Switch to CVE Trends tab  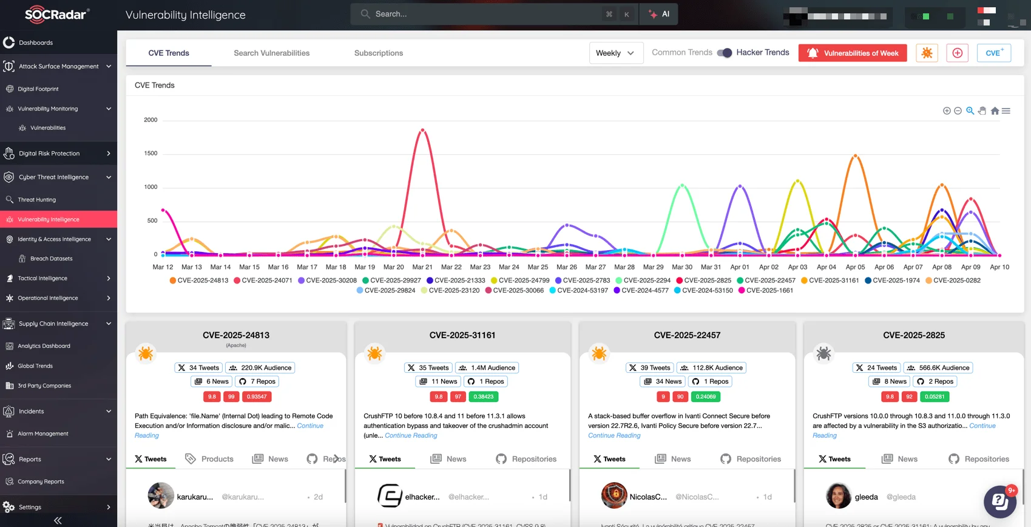[x=169, y=53]
